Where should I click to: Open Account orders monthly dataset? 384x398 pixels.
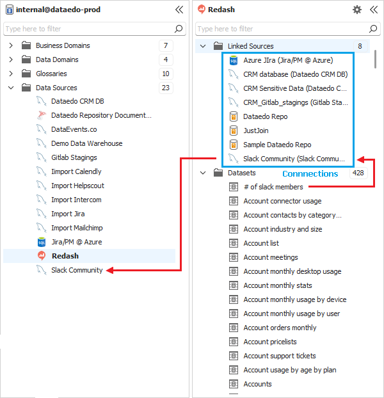pyautogui.click(x=280, y=328)
